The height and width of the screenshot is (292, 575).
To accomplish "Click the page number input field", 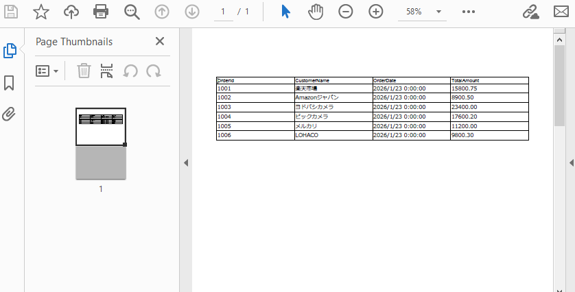I will (x=223, y=12).
